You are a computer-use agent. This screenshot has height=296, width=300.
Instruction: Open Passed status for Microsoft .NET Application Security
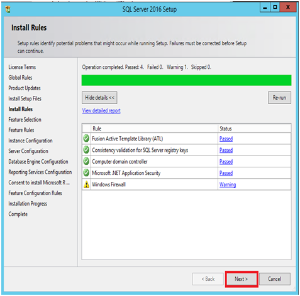click(x=226, y=173)
